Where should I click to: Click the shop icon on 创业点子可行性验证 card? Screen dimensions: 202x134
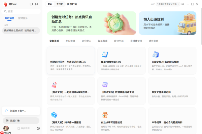[x=105, y=115]
